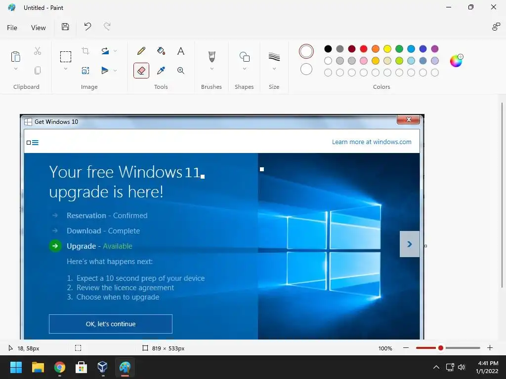Expand the Size dropdown arrow

coord(274,69)
